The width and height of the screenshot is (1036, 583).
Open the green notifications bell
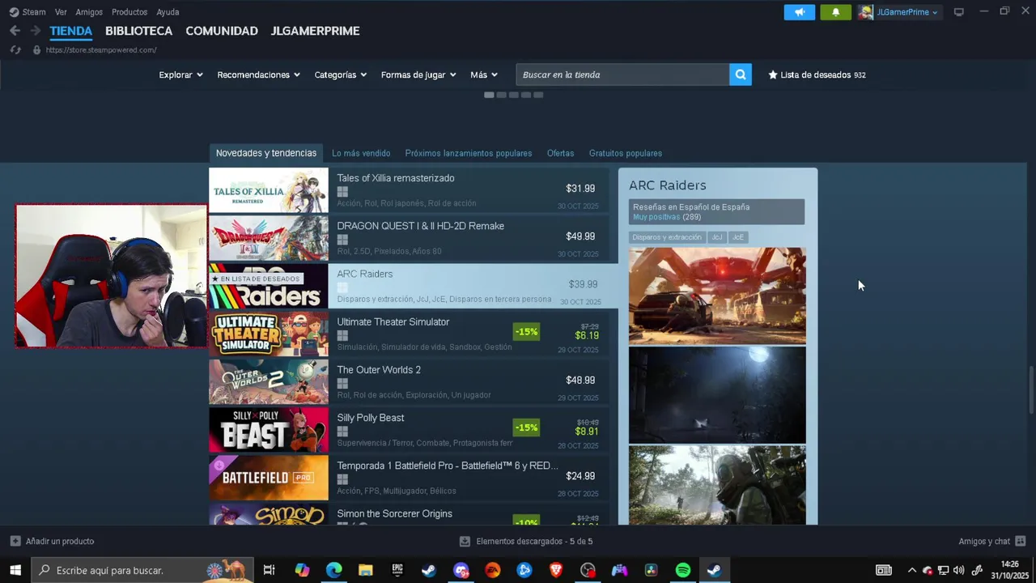835,12
